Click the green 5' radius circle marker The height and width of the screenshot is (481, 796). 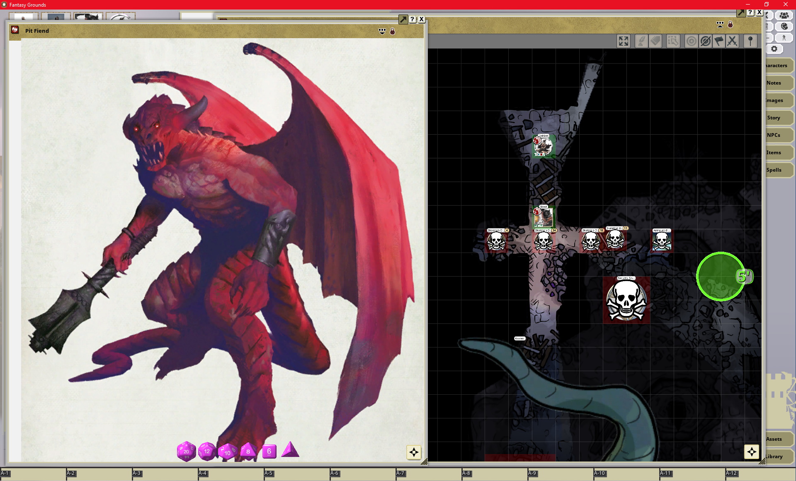(x=721, y=276)
